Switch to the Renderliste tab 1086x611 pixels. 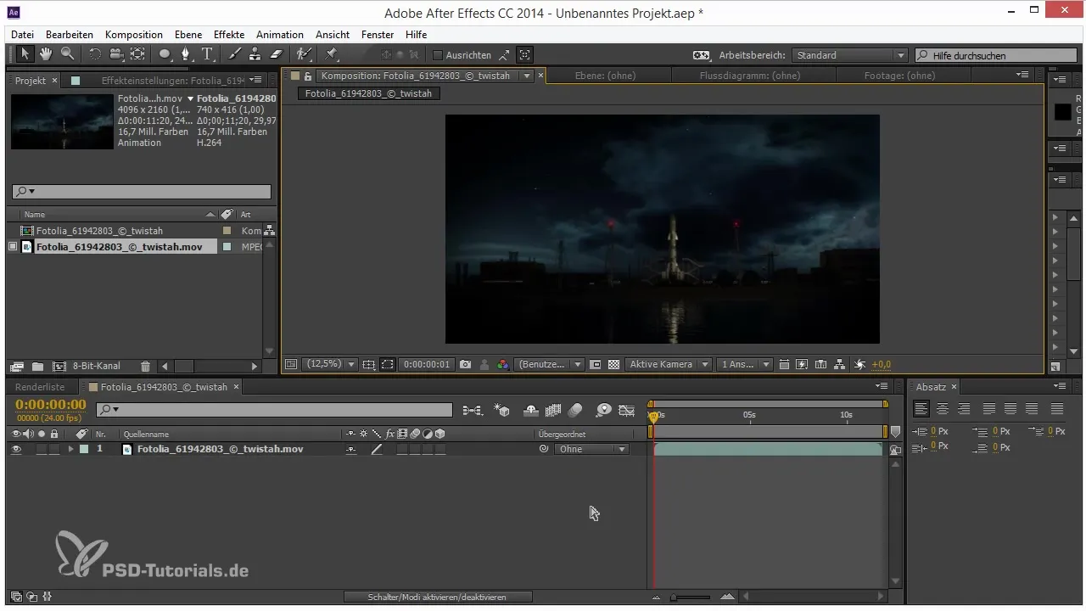[39, 387]
